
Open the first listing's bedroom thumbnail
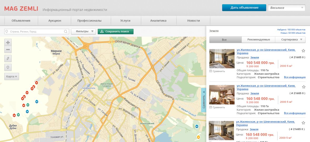[x=222, y=59]
